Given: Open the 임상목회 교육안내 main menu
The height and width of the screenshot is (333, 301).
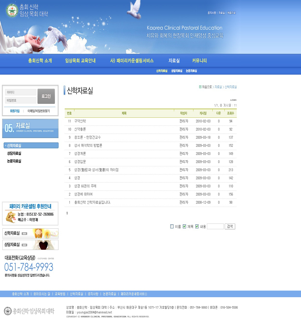Looking at the screenshot, I should (80, 61).
